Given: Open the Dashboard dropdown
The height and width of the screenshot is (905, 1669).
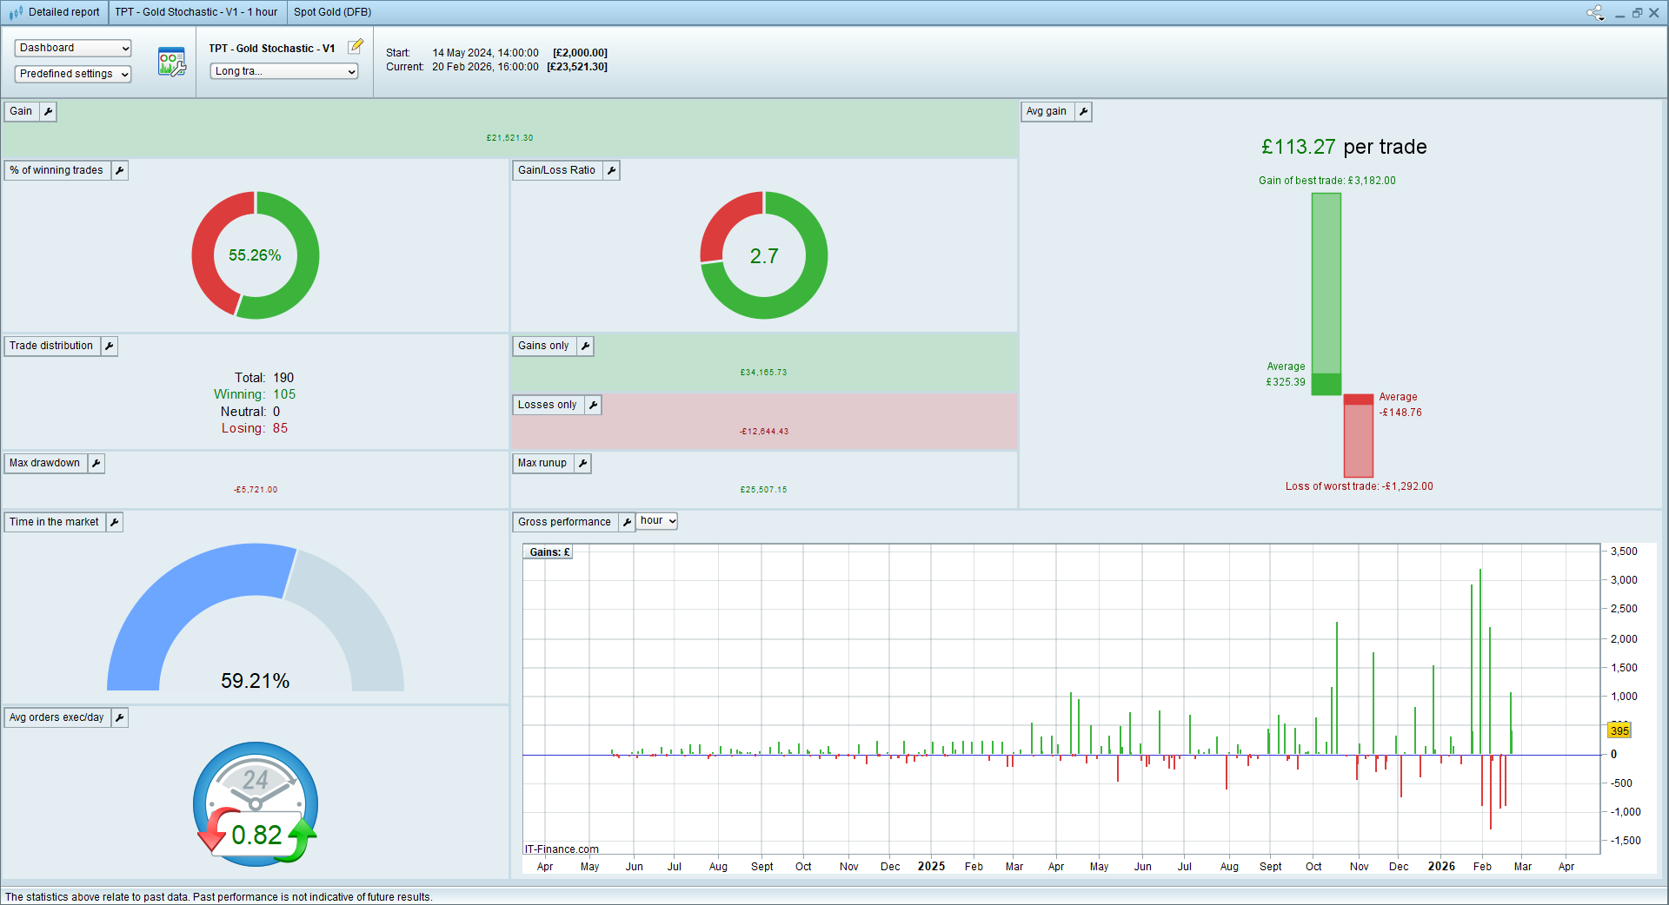Looking at the screenshot, I should (x=73, y=48).
